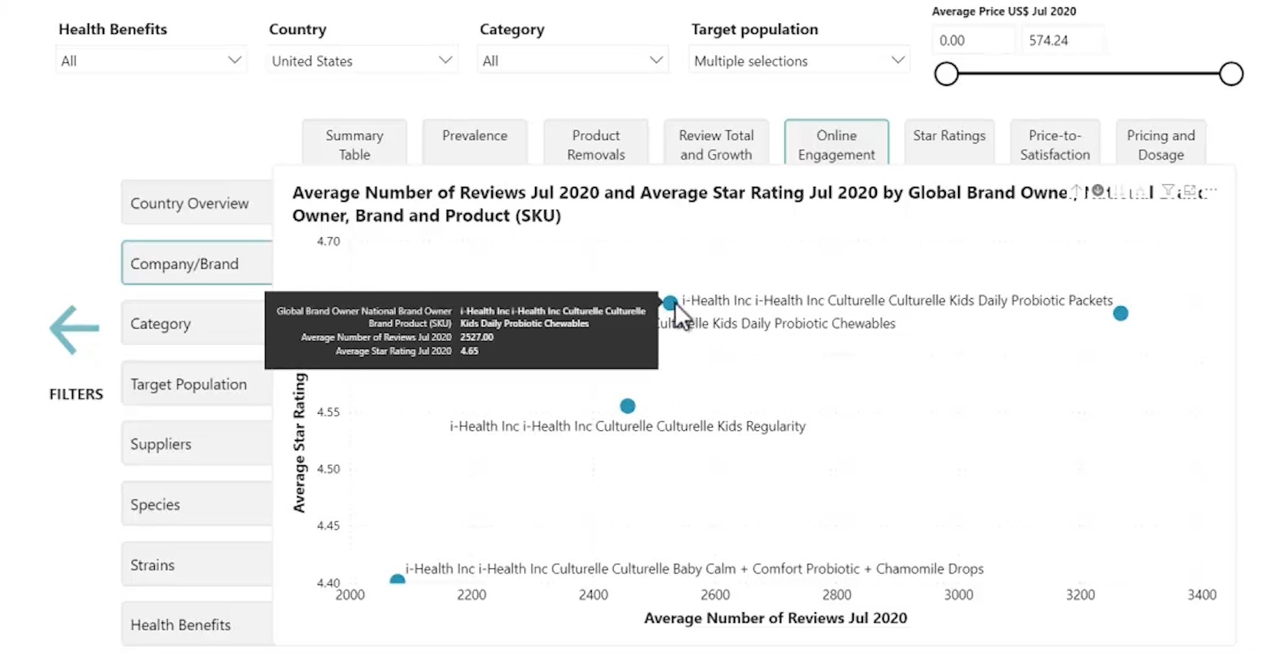
Task: Select the Company/Brand page button
Action: [197, 263]
